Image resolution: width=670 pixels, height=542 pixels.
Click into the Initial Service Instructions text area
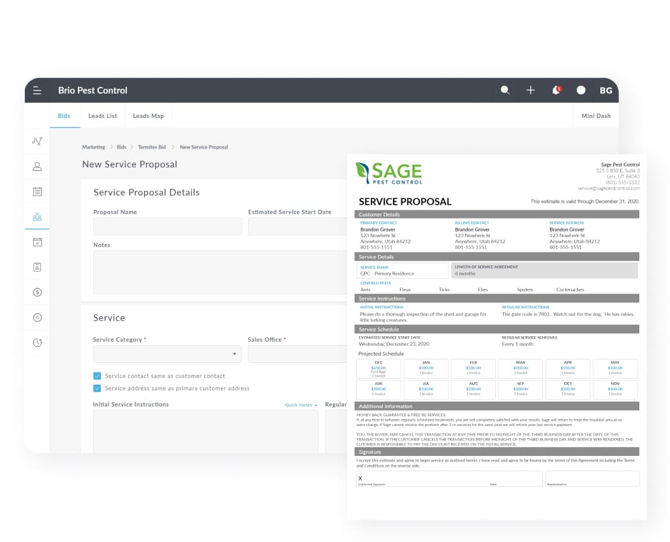click(205, 432)
